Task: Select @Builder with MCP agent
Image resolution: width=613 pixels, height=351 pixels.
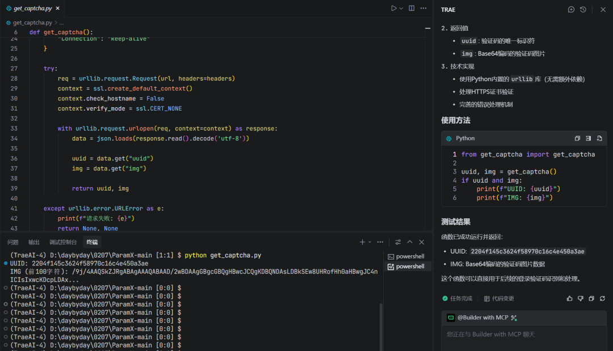Action: (x=483, y=318)
